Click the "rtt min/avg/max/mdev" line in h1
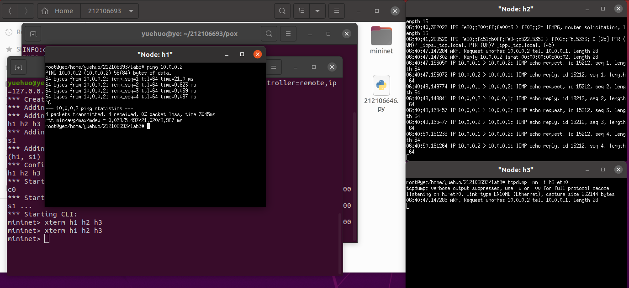Image resolution: width=629 pixels, height=288 pixels. [114, 120]
